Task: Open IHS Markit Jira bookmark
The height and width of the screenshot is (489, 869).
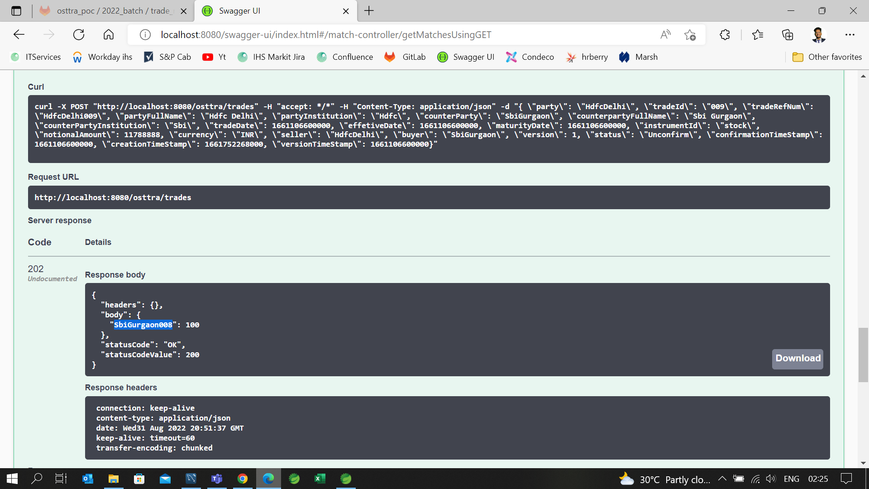Action: (x=271, y=57)
